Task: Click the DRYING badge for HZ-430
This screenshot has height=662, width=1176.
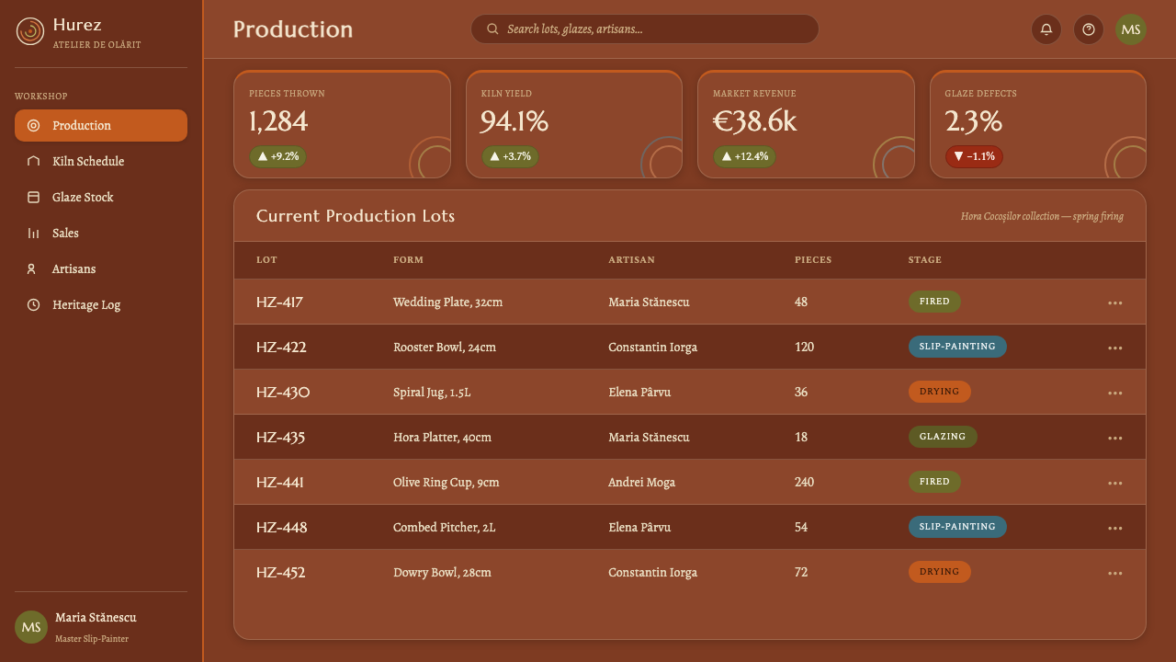Action: (x=939, y=392)
